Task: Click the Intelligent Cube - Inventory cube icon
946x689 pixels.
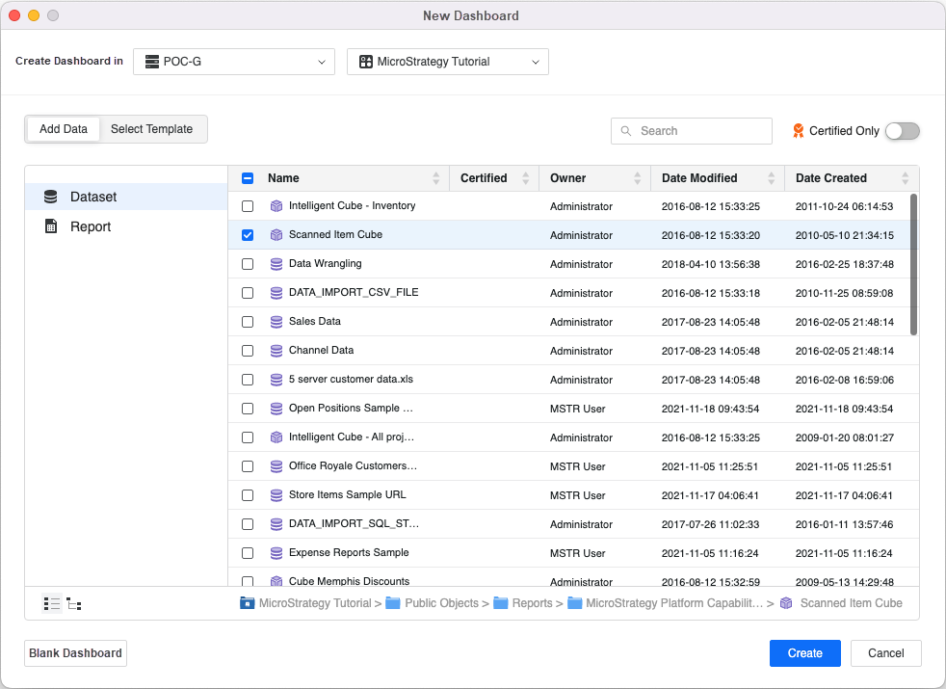Action: click(x=276, y=206)
